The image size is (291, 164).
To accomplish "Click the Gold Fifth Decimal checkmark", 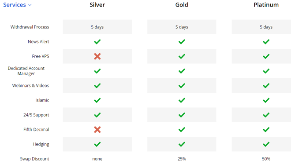I will tap(182, 130).
